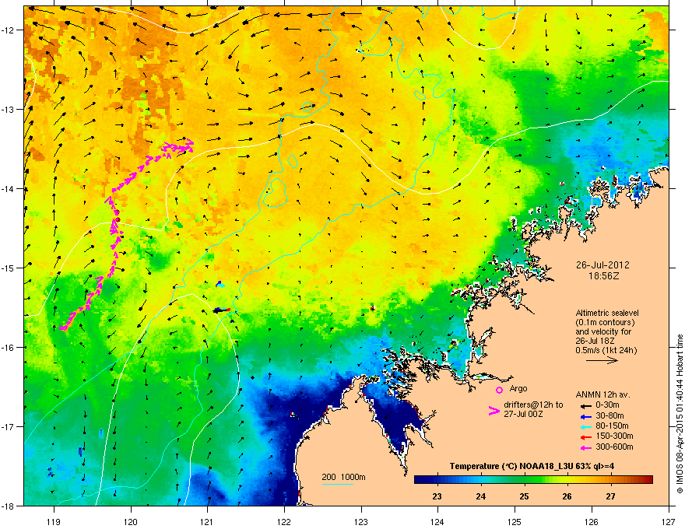Click the 'Argo' legend label
The image size is (685, 529).
tap(518, 388)
